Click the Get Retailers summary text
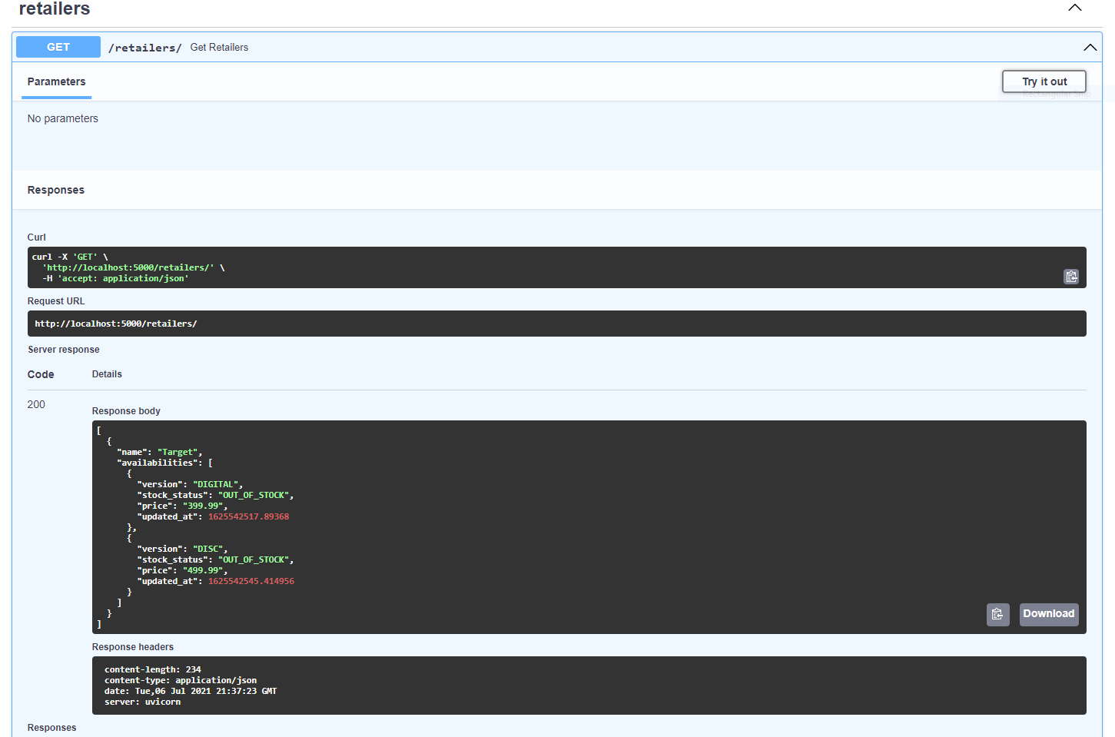 point(219,48)
